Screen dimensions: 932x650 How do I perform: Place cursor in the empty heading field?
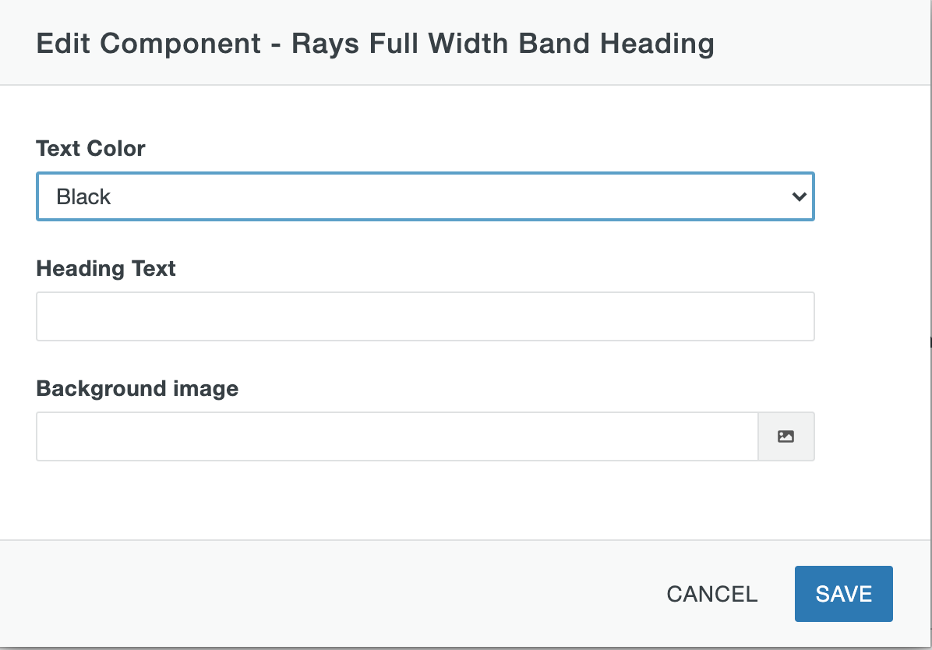pyautogui.click(x=425, y=316)
